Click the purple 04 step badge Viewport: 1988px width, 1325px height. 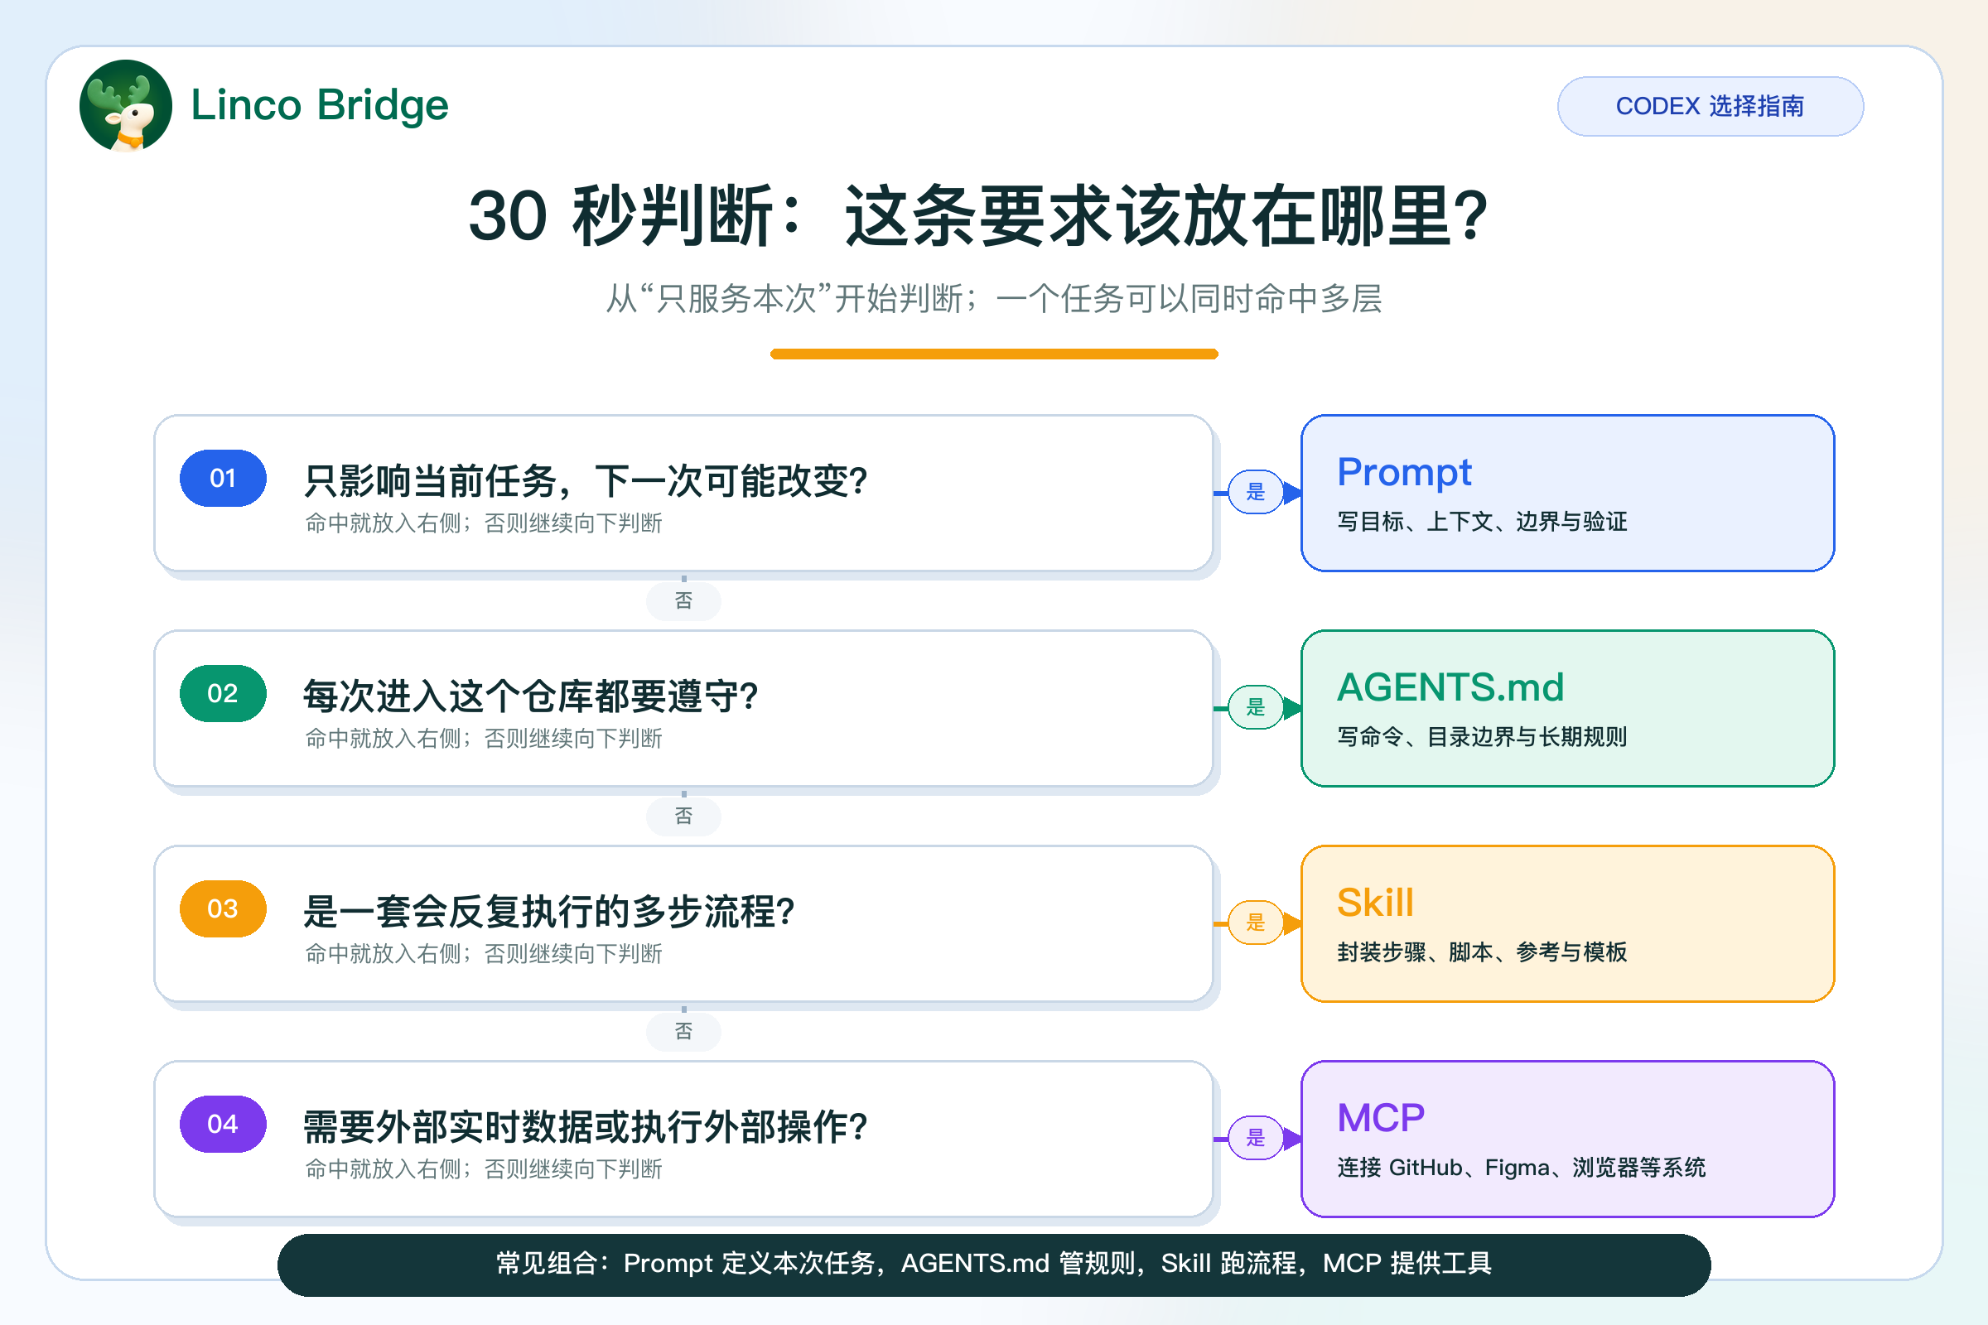pos(223,1125)
